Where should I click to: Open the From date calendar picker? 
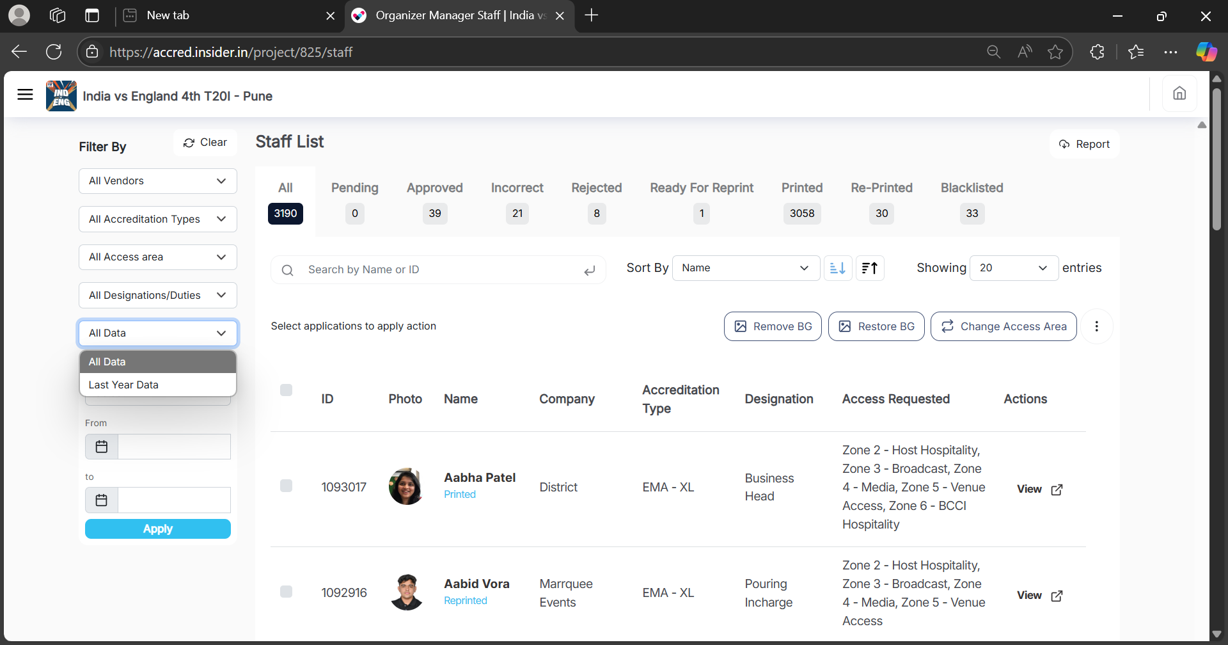pyautogui.click(x=102, y=447)
